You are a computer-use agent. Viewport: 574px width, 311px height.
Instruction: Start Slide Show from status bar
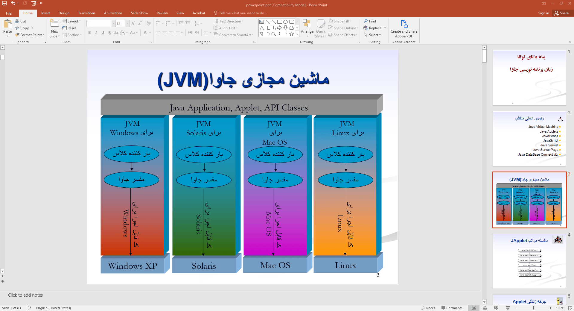pos(508,308)
